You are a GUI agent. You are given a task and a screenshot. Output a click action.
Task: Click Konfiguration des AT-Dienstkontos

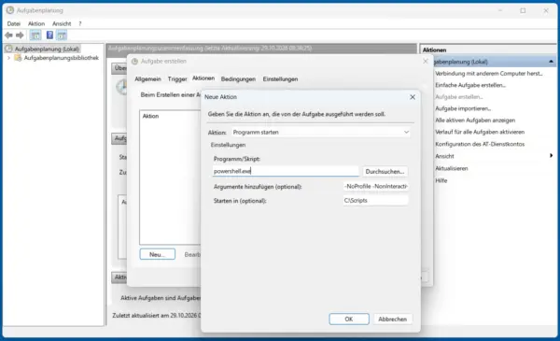pos(480,144)
